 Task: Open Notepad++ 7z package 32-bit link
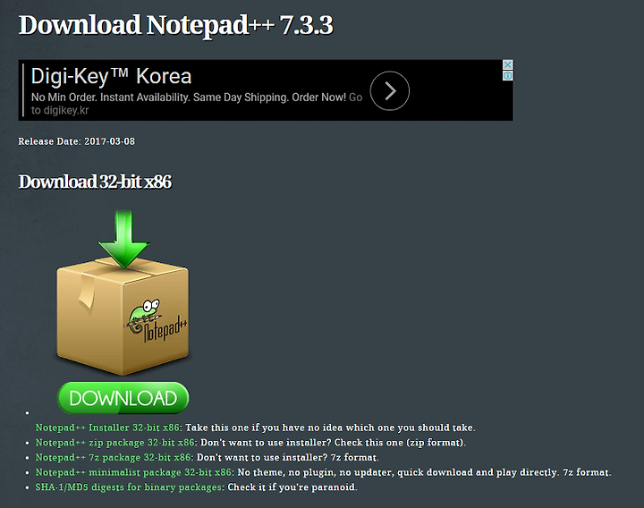click(x=114, y=457)
